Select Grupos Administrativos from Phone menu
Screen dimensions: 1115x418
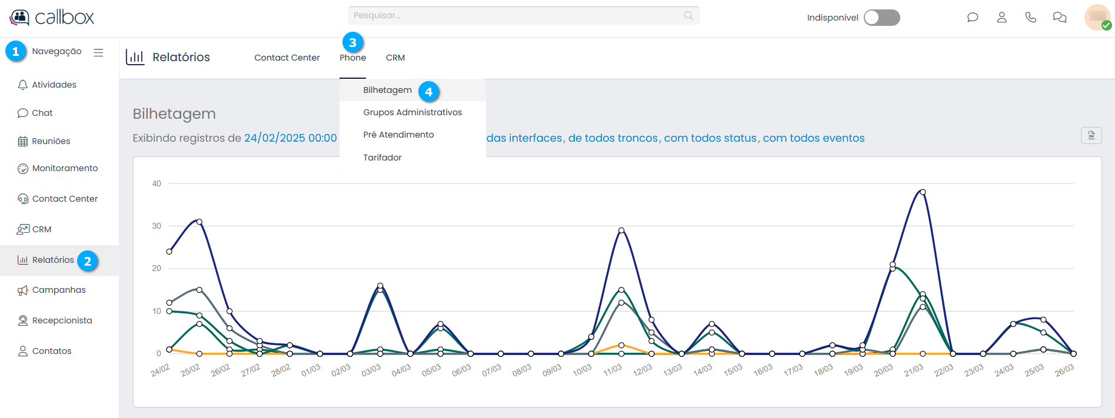[412, 112]
